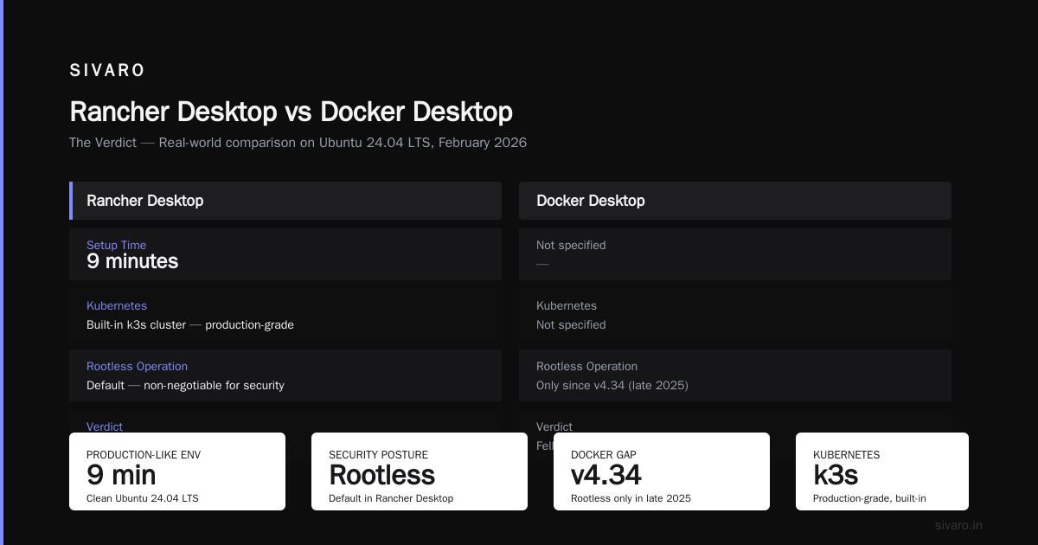Select the 'Rancher Desktop vs Docker Desktop' title
This screenshot has width=1038, height=545.
point(291,112)
